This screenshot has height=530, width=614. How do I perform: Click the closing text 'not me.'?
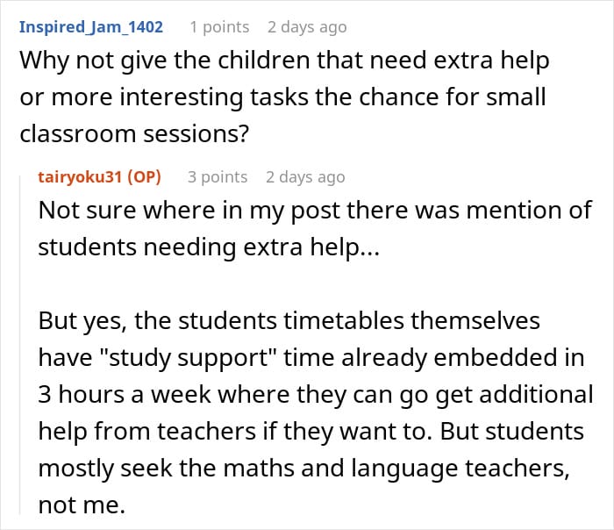coord(82,505)
